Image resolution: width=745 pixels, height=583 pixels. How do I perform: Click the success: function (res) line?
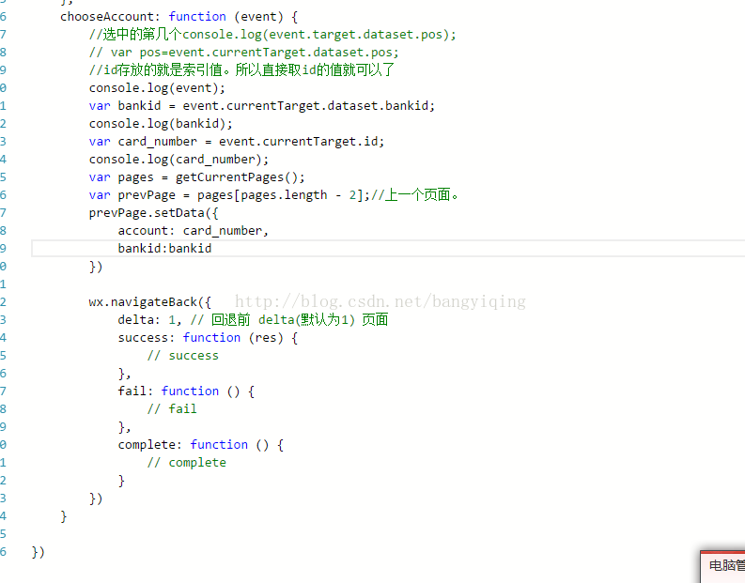tap(208, 338)
